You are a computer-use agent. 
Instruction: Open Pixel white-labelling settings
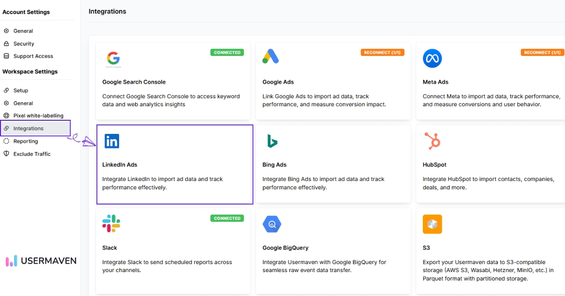(38, 116)
